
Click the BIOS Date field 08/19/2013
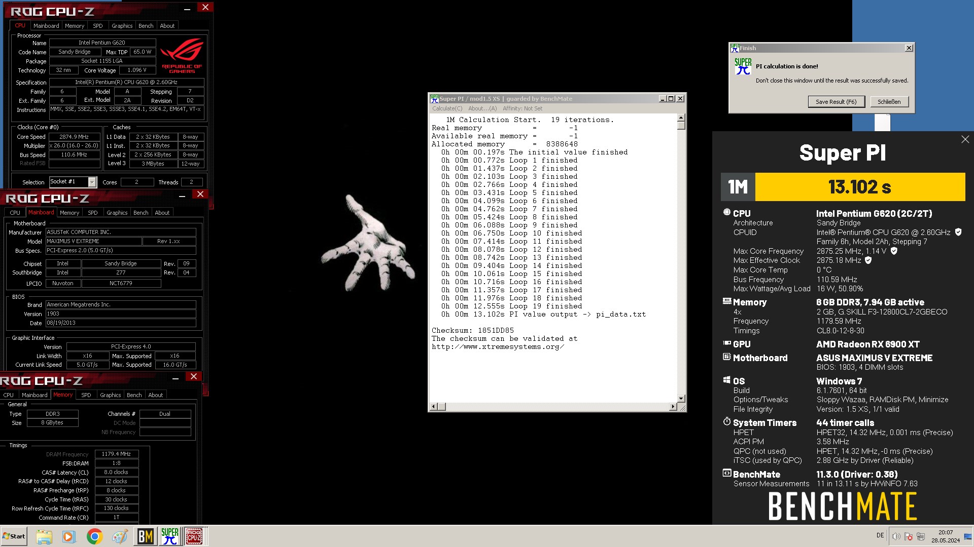click(121, 323)
